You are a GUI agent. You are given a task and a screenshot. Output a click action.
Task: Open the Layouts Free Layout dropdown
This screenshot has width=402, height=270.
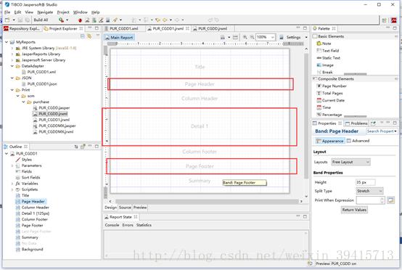pyautogui.click(x=350, y=162)
